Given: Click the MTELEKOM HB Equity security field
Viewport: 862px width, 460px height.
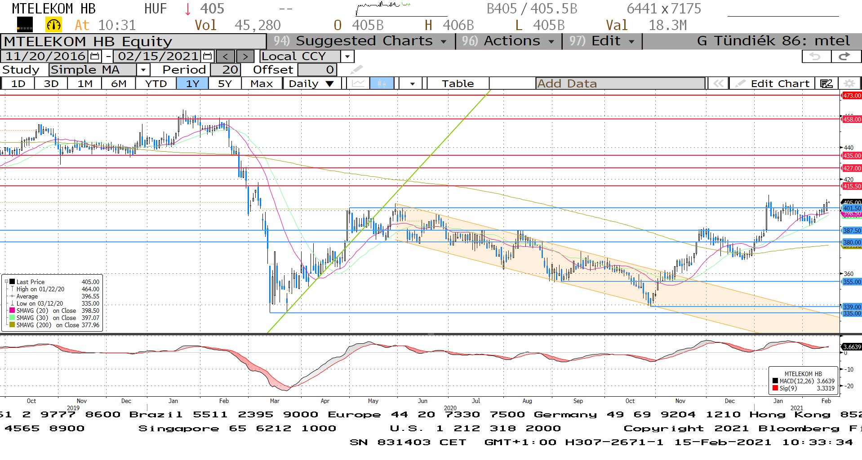Looking at the screenshot, I should pos(133,42).
